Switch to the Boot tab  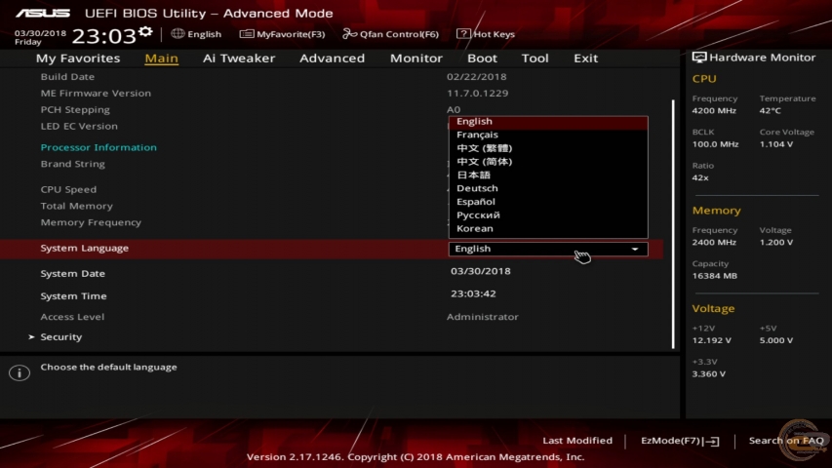pyautogui.click(x=483, y=58)
